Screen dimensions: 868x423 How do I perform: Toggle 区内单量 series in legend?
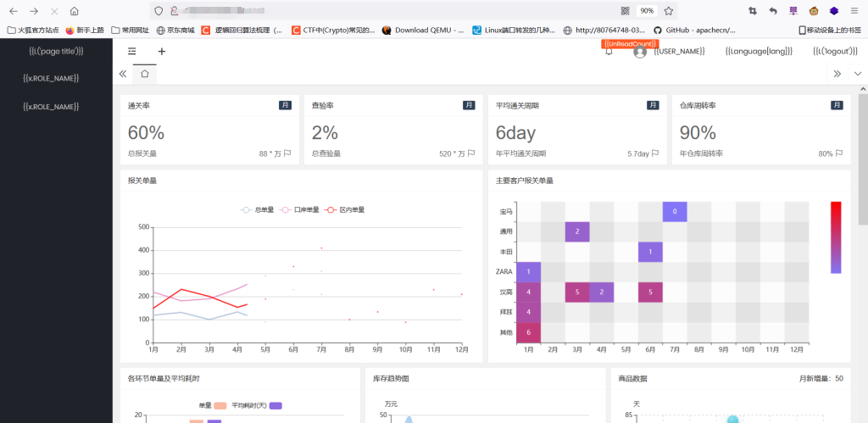coord(345,210)
